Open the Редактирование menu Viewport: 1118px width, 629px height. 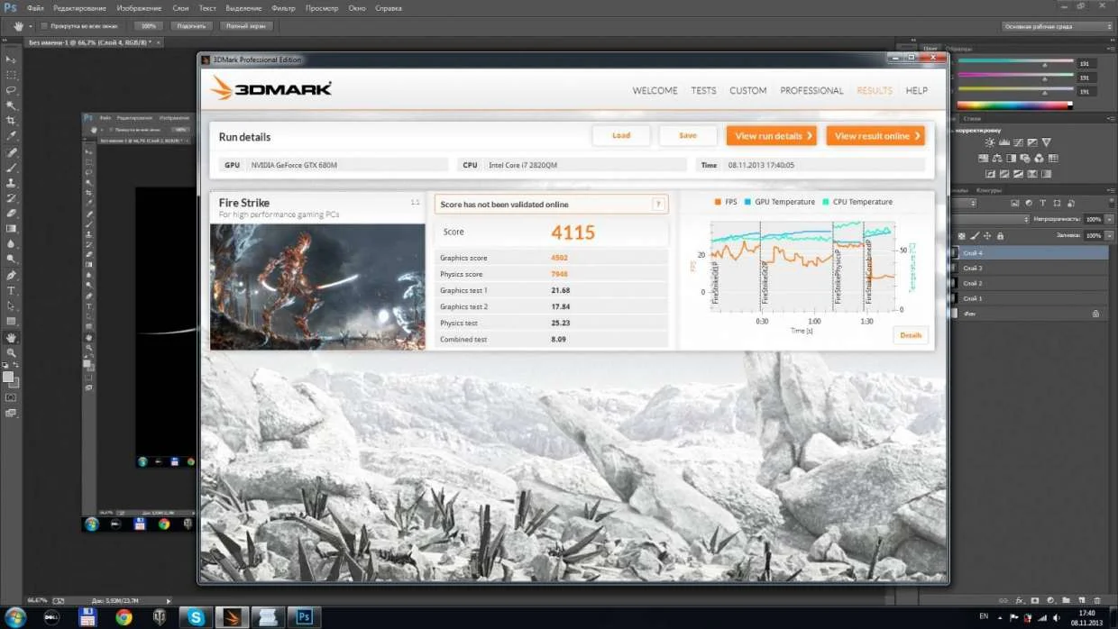click(x=79, y=8)
